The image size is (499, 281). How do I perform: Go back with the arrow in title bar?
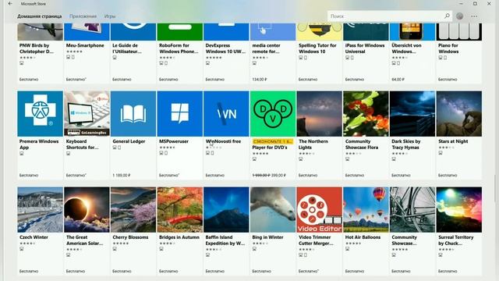[10, 3]
